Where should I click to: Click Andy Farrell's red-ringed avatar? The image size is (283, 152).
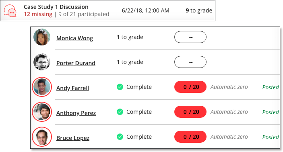[42, 87]
